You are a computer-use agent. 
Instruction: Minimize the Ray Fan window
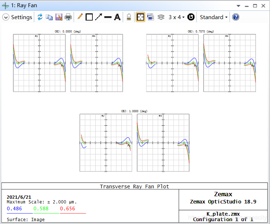click(x=247, y=6)
